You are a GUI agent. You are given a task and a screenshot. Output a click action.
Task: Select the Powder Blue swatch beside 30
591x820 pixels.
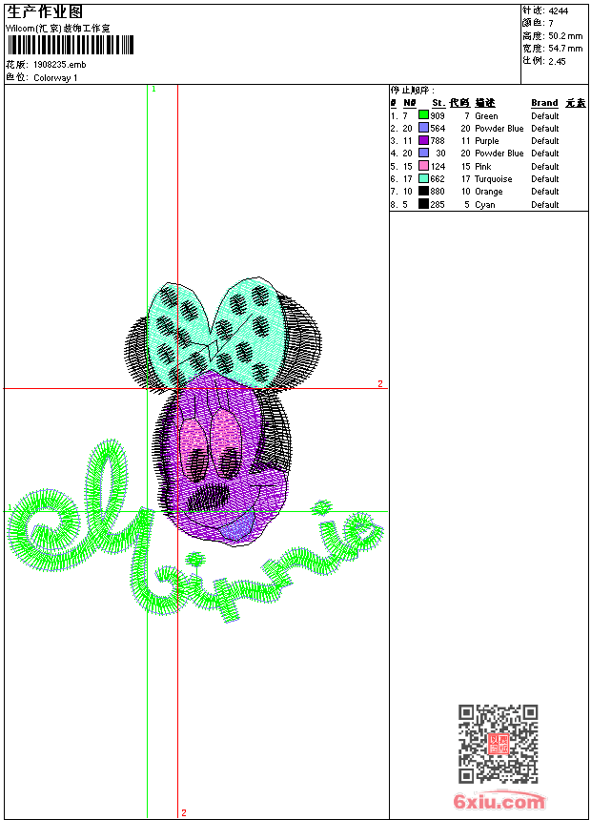(423, 153)
